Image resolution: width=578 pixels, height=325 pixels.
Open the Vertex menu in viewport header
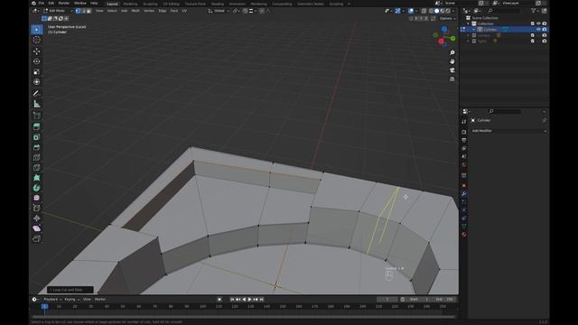(149, 11)
